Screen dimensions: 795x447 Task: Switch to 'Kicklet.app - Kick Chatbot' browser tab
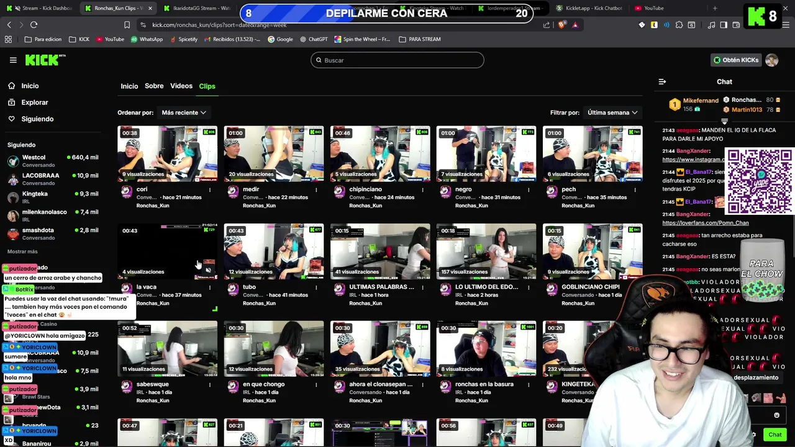pos(590,8)
